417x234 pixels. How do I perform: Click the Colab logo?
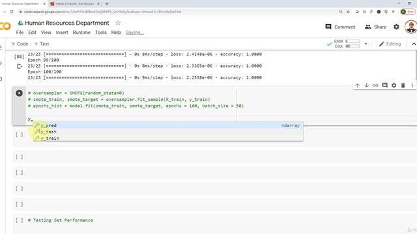coord(5,26)
